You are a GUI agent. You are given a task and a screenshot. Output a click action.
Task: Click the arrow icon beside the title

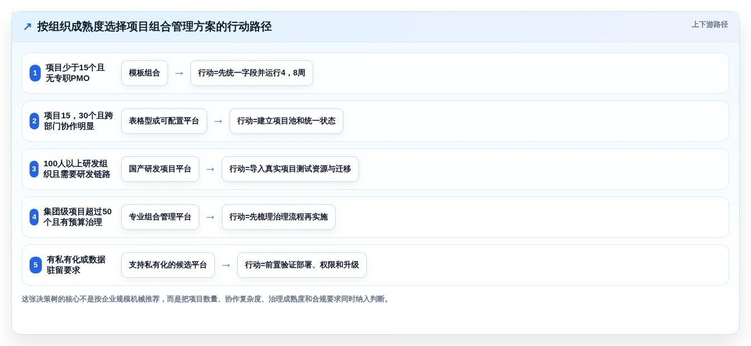click(27, 27)
